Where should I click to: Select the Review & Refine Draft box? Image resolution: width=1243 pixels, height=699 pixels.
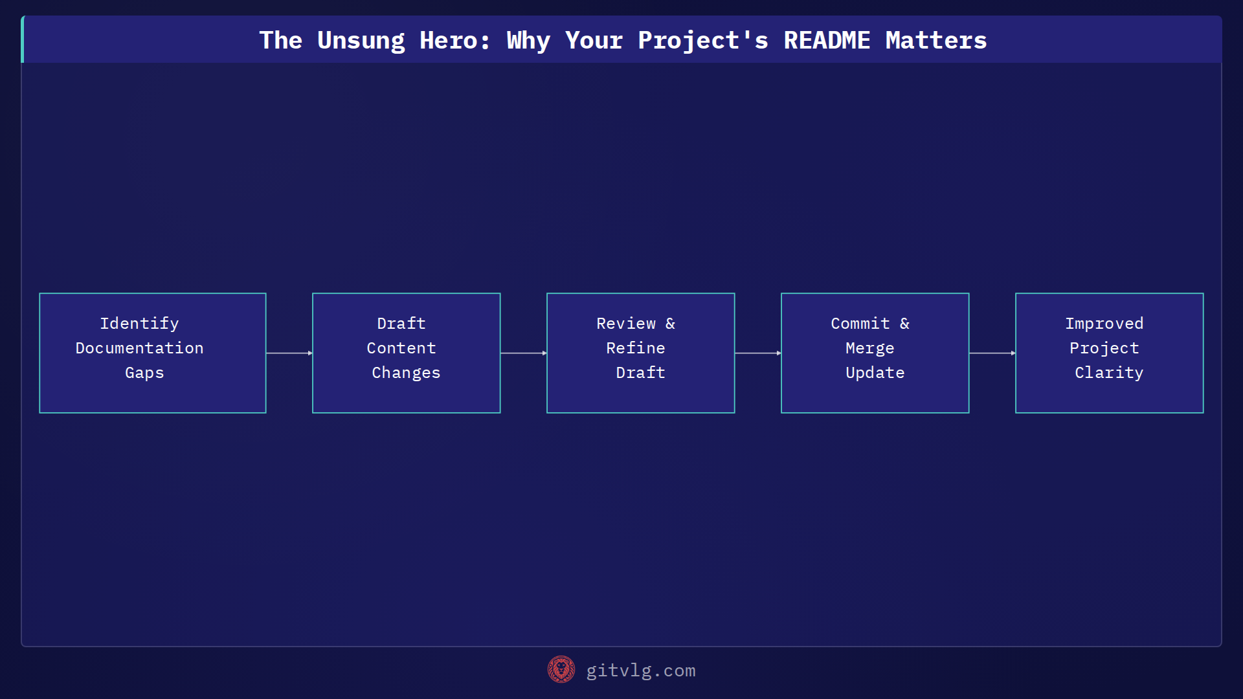[x=641, y=353]
